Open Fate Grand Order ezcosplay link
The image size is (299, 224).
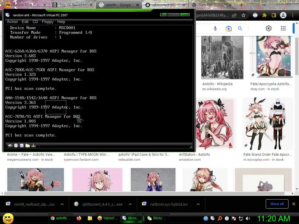(x=267, y=155)
